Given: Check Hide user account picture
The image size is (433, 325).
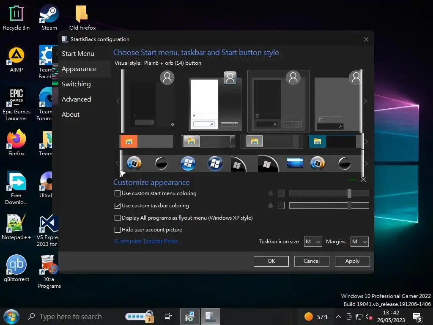Looking at the screenshot, I should click(118, 230).
